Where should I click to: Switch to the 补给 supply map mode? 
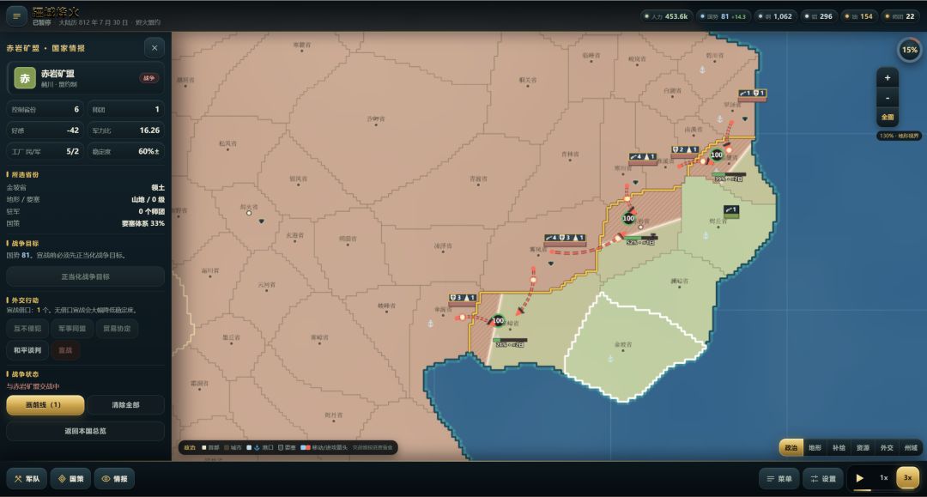[x=839, y=448]
